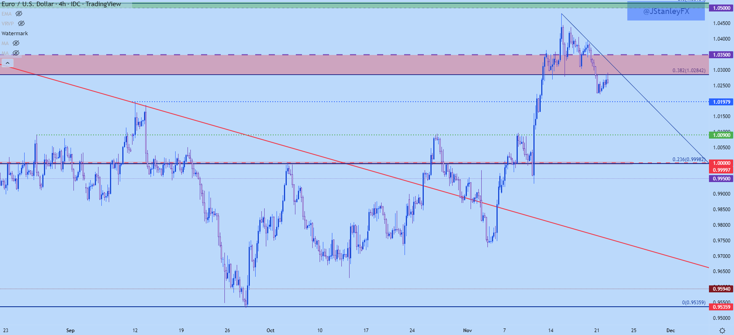Screen dimensions: 734x335
Task: Click the 0.382(1.02842) Fibonacci level label
Action: tap(689, 71)
